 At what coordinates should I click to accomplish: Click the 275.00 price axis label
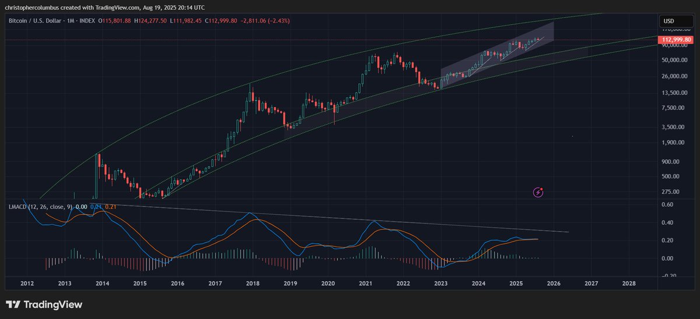[671, 192]
